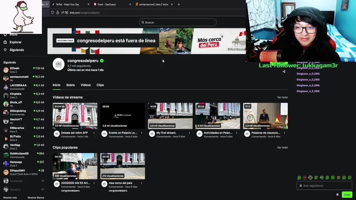
Task: Open offline Andrando channel in sidebar
Action: 24,181
